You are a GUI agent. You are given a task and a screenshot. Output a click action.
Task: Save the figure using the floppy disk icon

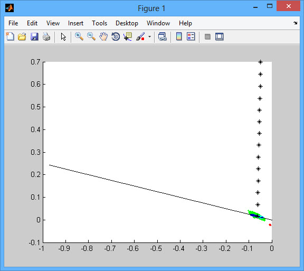click(34, 36)
